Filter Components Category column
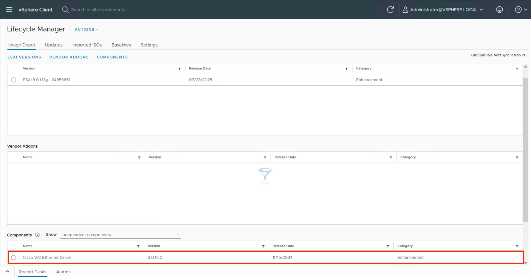The height and width of the screenshot is (277, 531). [x=517, y=246]
